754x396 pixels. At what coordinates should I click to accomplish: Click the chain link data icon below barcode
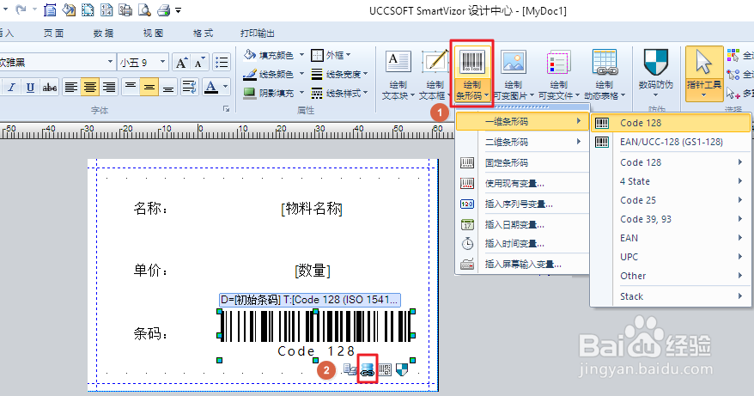pos(368,369)
